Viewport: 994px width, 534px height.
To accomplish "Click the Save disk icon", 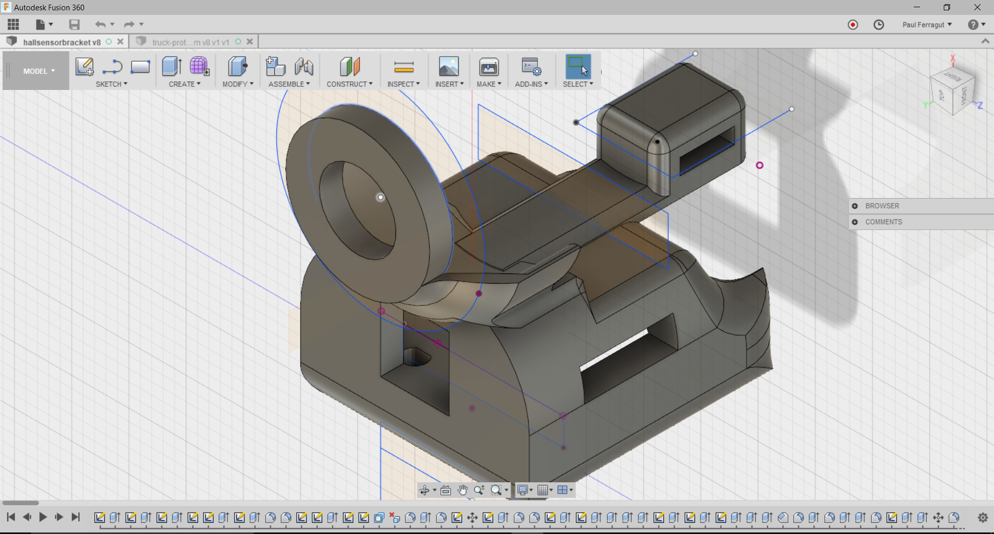I will point(74,24).
